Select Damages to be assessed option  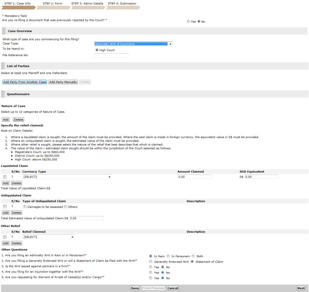point(25,207)
